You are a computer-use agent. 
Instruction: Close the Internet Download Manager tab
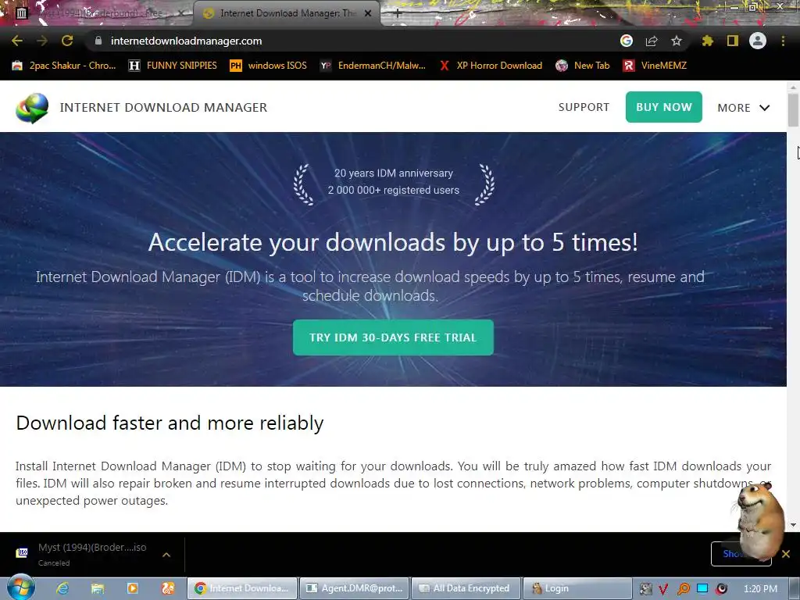tap(368, 13)
